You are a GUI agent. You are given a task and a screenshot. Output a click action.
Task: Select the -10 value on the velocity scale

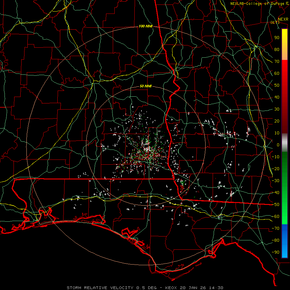click(x=275, y=157)
